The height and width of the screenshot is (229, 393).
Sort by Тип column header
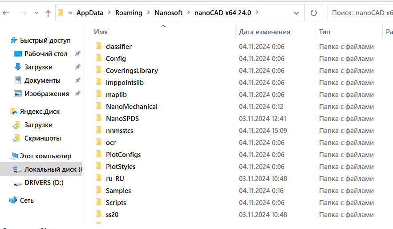[x=324, y=32]
